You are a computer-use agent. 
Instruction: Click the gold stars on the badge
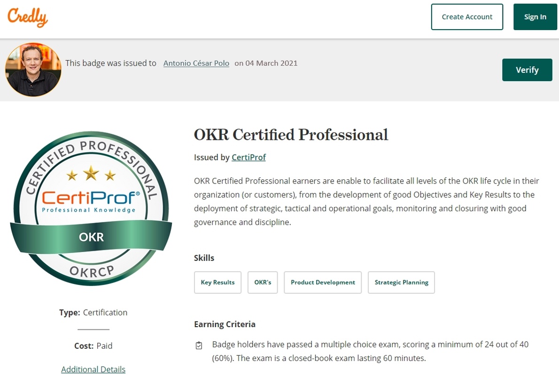(x=91, y=175)
